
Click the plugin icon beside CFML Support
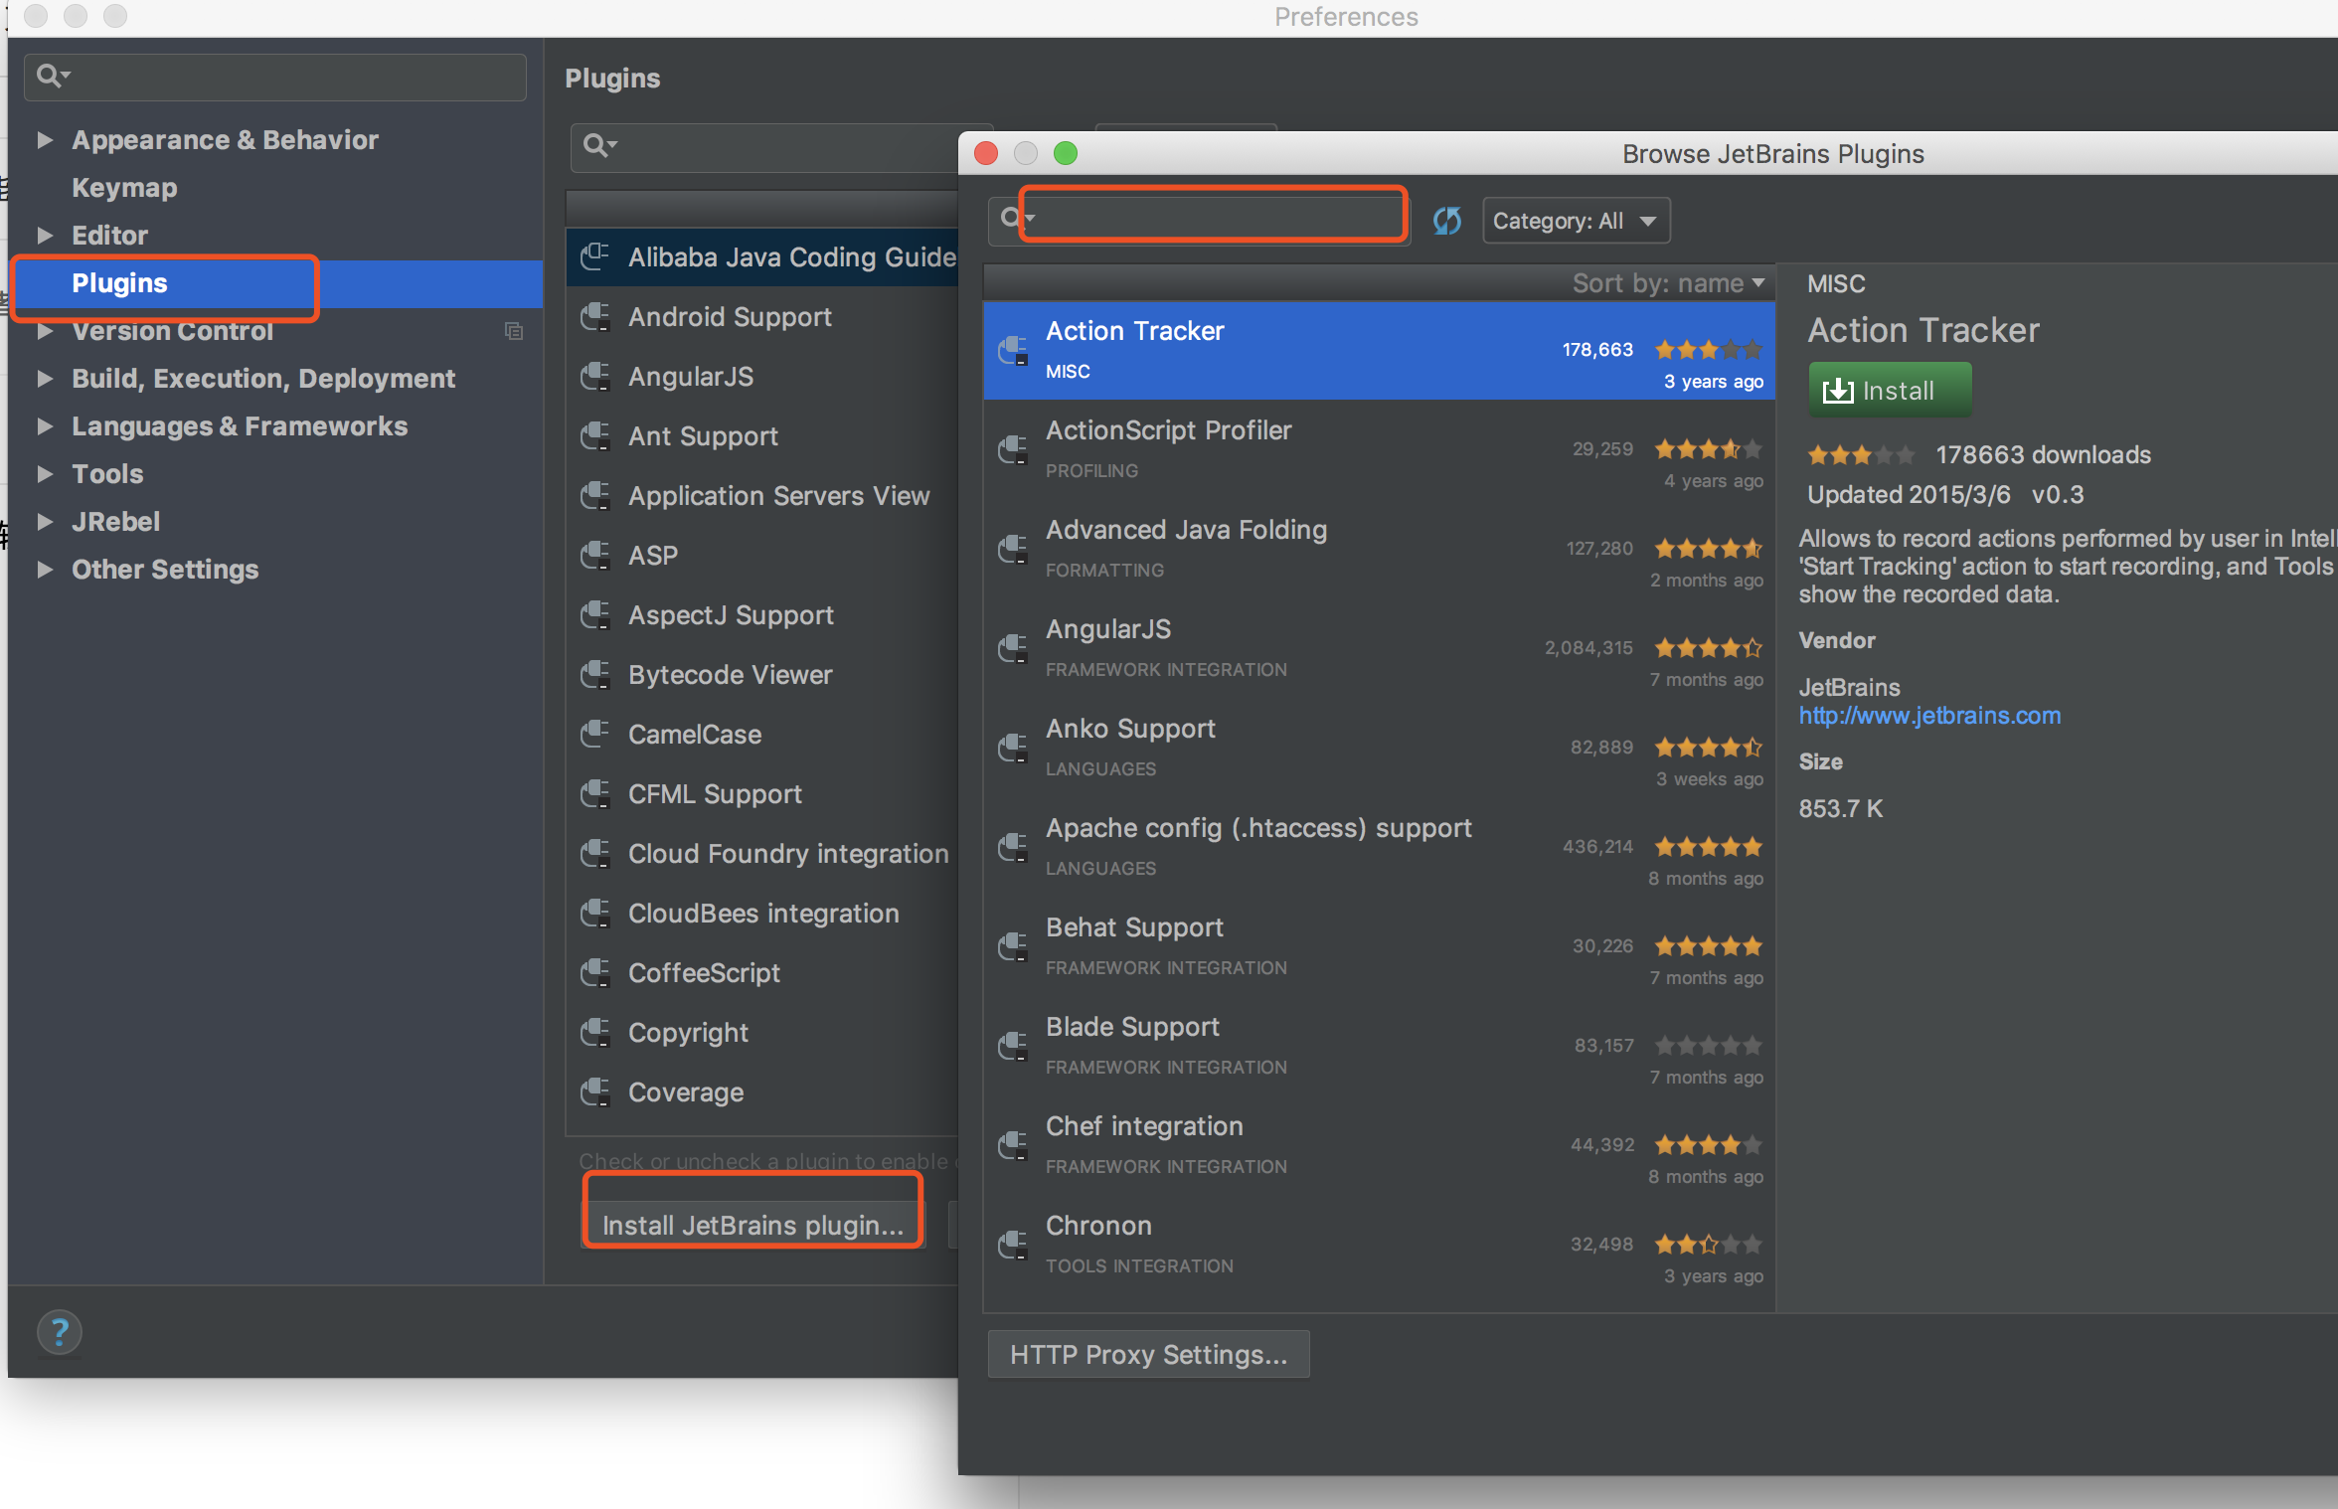point(595,794)
